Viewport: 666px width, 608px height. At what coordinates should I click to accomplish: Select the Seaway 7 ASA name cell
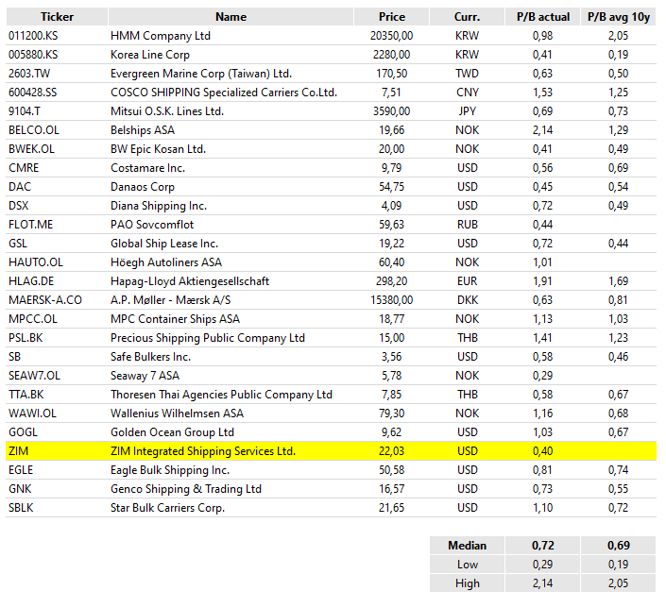pos(231,376)
